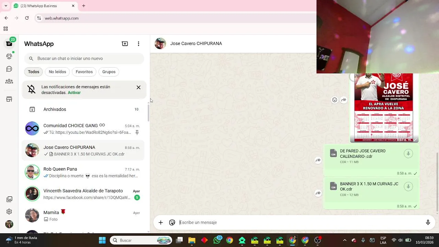Open WhatsApp three-dot menu

139,44
